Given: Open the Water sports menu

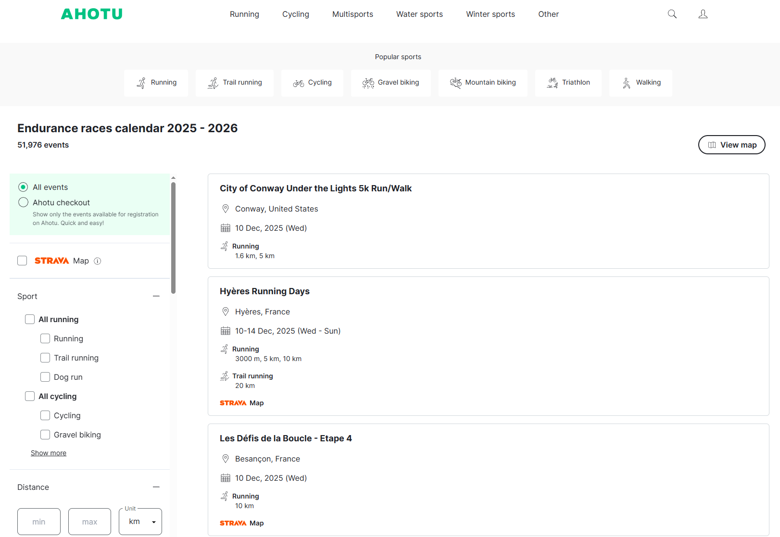Looking at the screenshot, I should [419, 14].
